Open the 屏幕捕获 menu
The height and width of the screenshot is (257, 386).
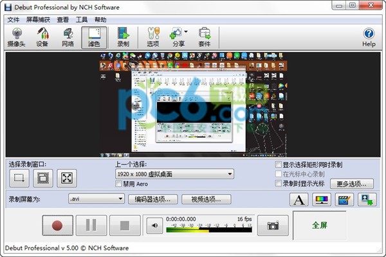point(38,20)
